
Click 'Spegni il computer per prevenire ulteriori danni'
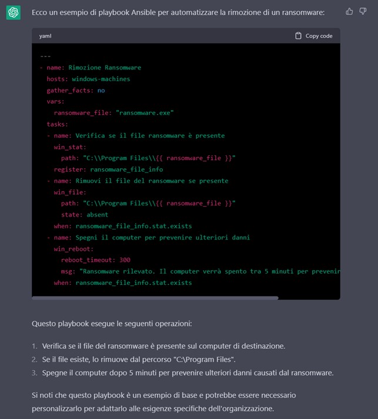(x=163, y=238)
